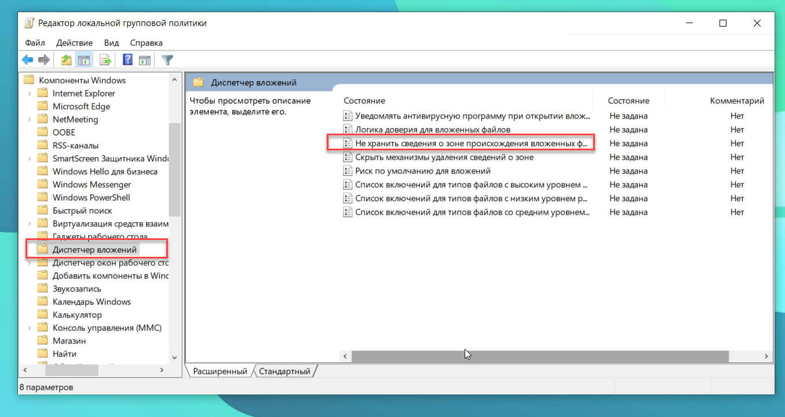Click the policy icon beside 'Логика доверия для вложенных файлов'
Image resolution: width=785 pixels, height=417 pixels.
pos(348,130)
